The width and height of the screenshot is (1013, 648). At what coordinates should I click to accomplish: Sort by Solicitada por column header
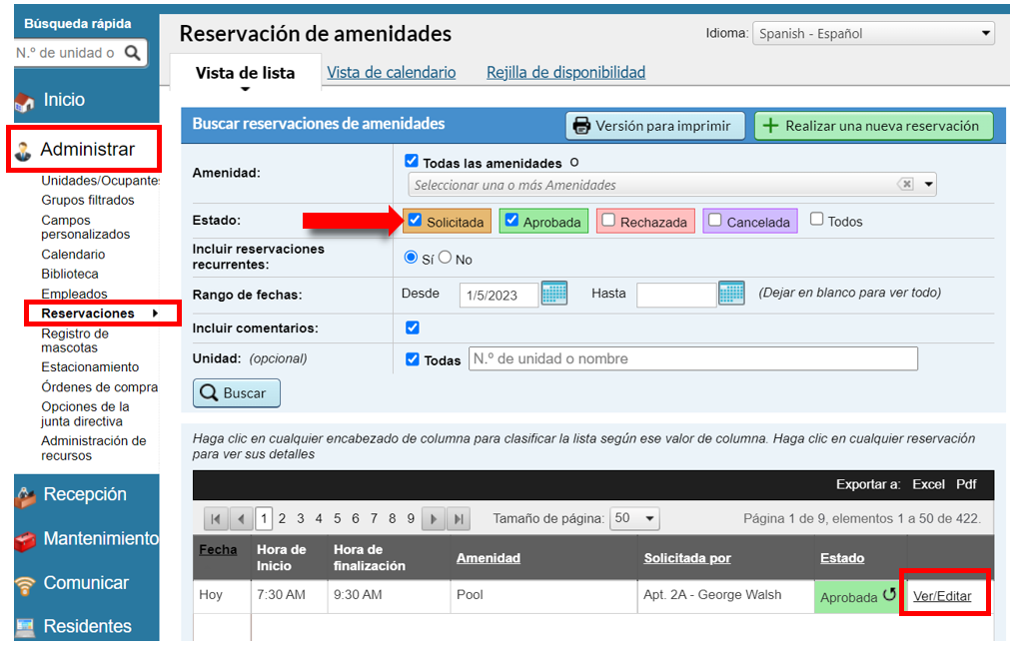click(686, 558)
